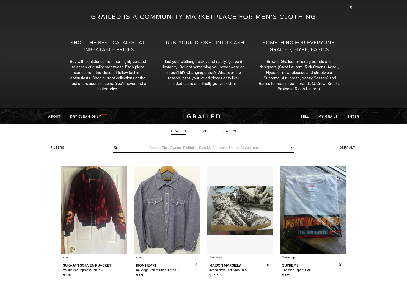Focus the search input field
Image resolution: width=407 pixels, height=285 pixels.
pyautogui.click(x=204, y=148)
